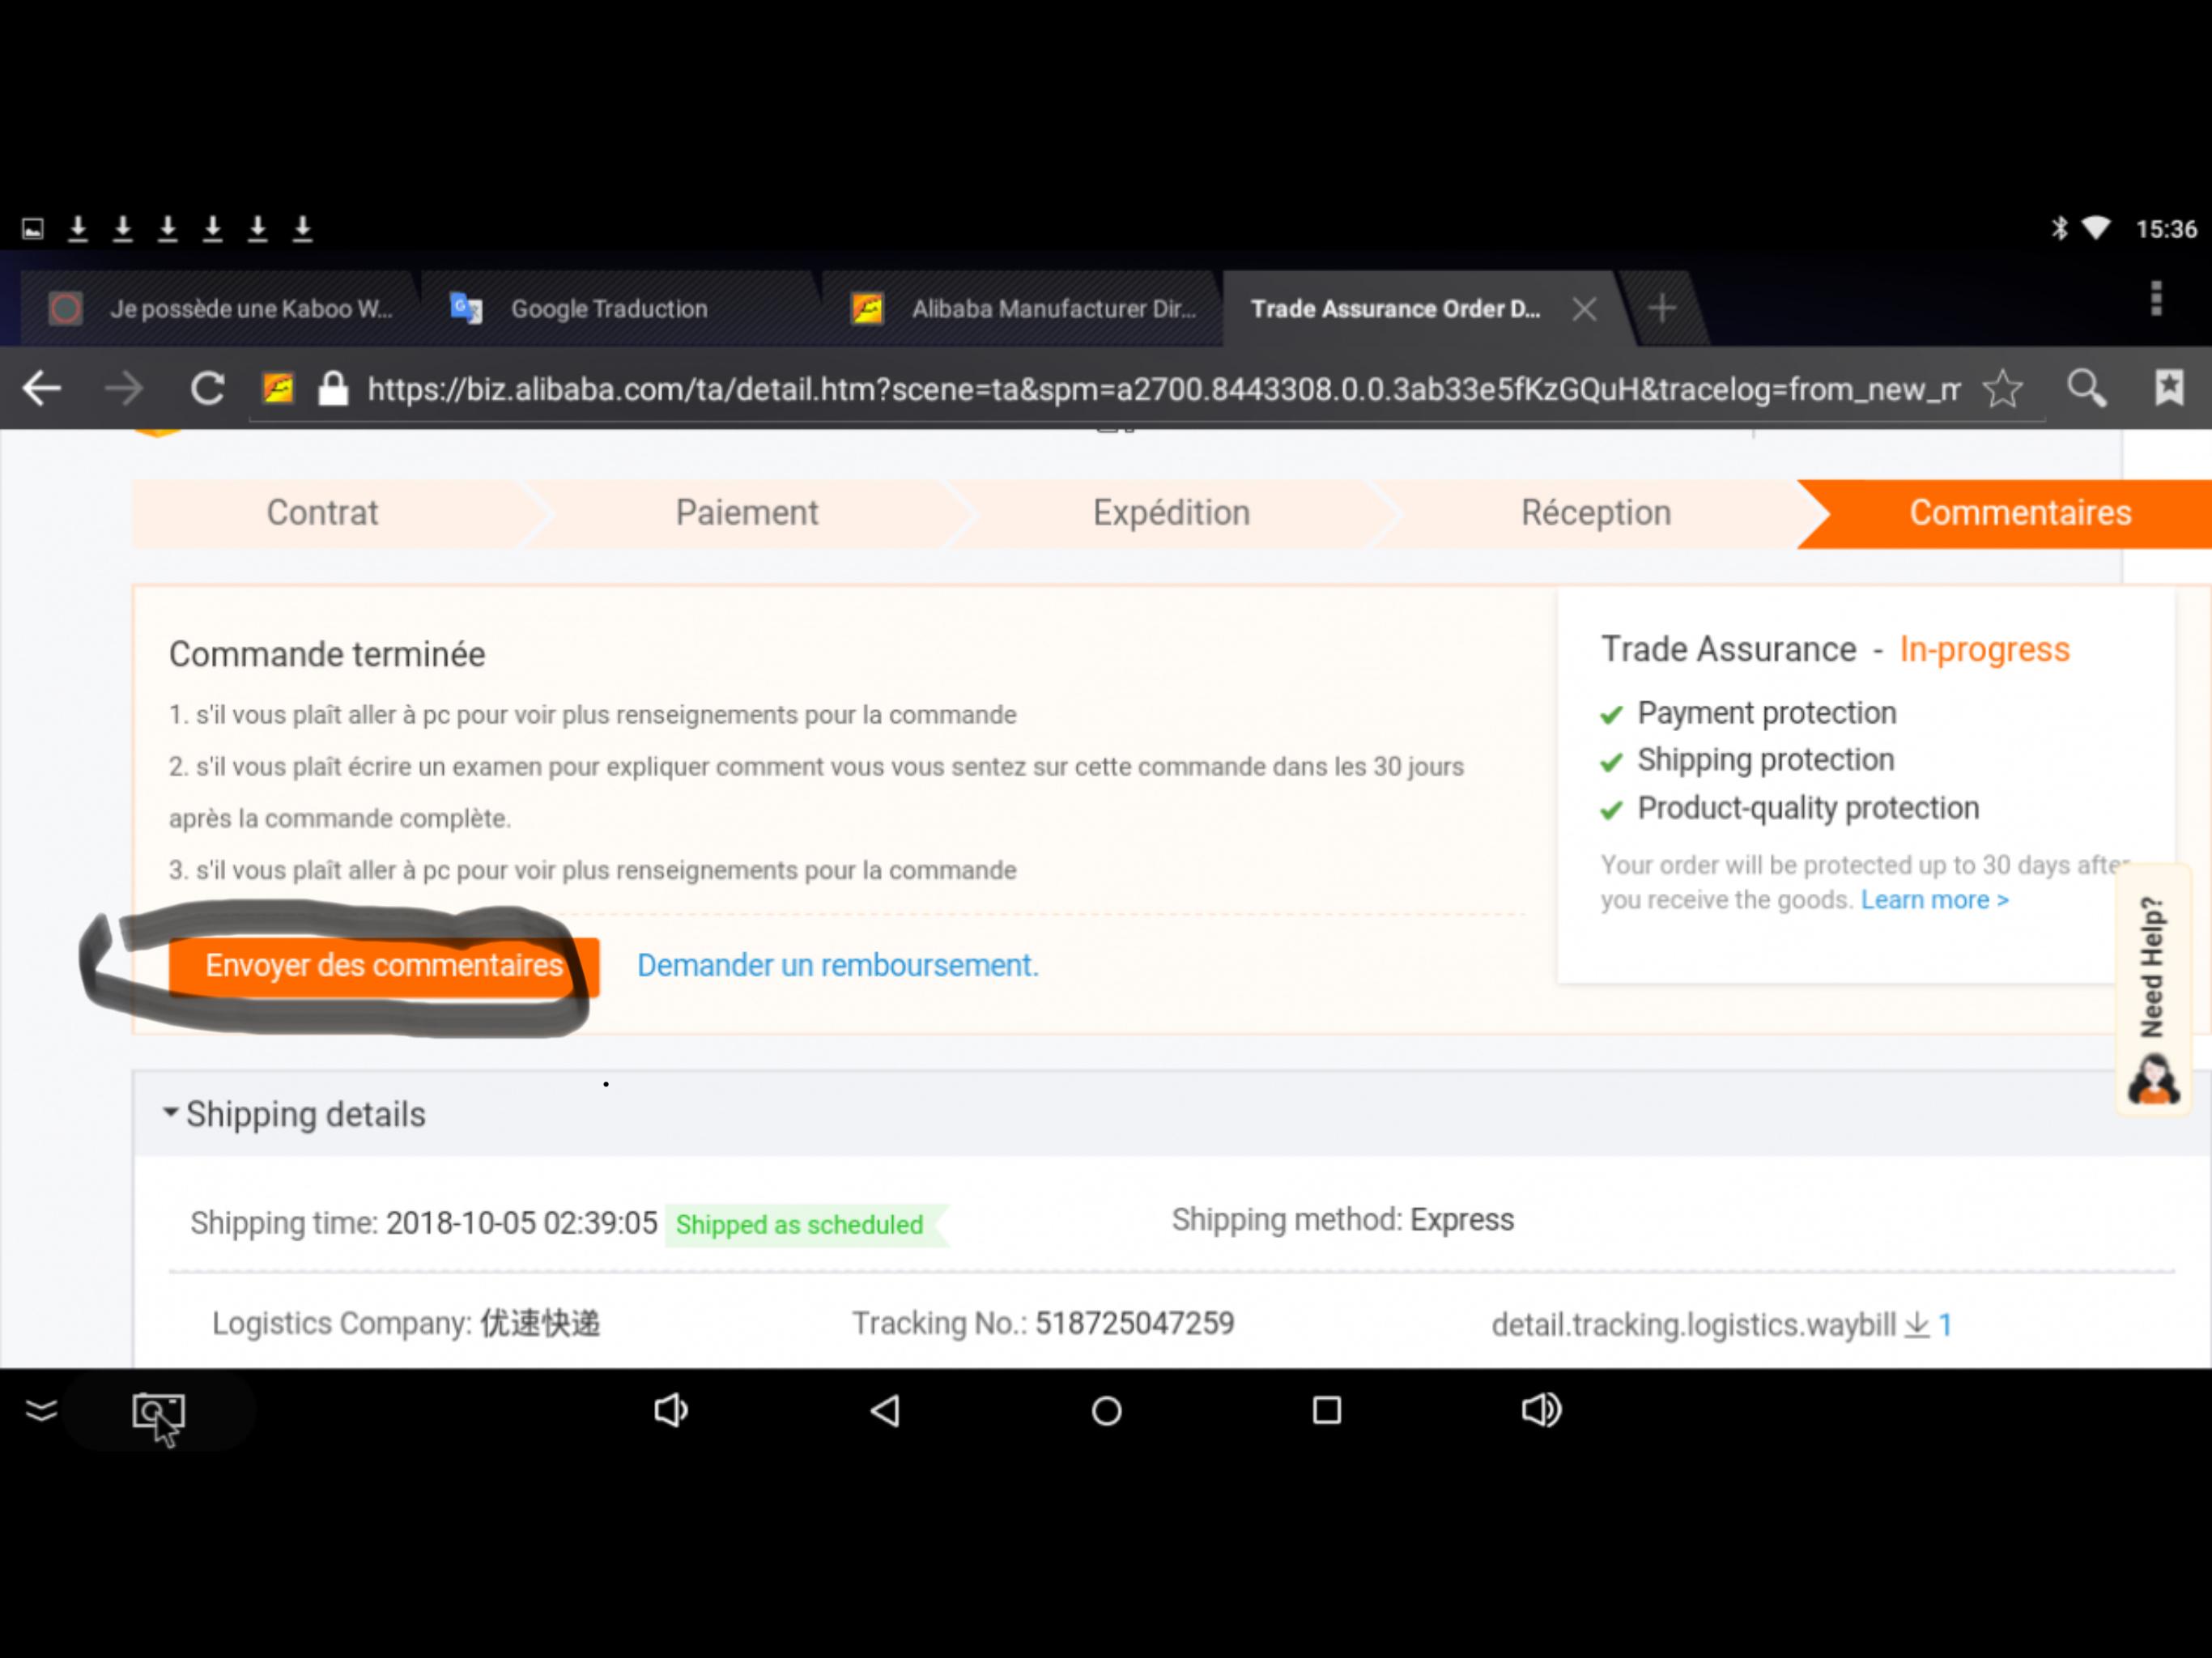Open the bookmarks list icon
Viewport: 2212px width, 1658px height.
pyautogui.click(x=2169, y=388)
